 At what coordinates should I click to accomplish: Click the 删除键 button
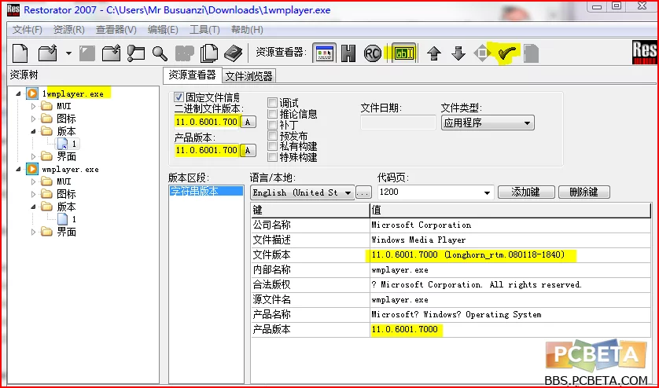pos(584,192)
